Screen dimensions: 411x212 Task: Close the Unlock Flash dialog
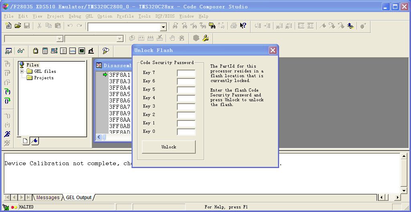coord(273,50)
